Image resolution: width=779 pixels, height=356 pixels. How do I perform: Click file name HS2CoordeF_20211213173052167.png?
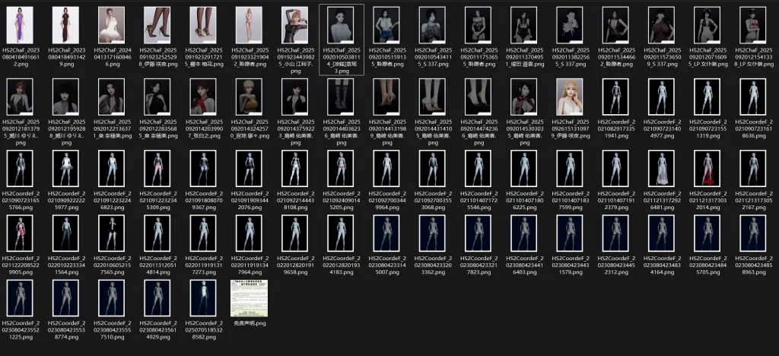pyautogui.click(x=752, y=200)
